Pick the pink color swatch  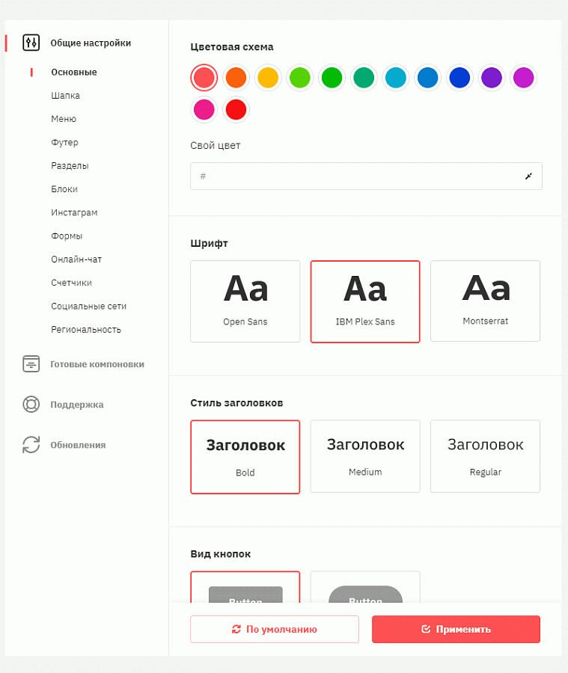click(204, 110)
